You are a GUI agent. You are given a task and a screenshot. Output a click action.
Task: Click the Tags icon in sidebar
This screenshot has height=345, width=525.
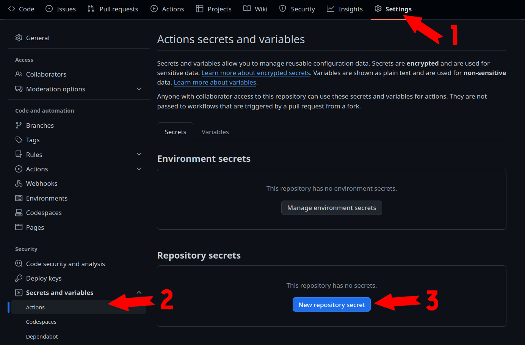(x=19, y=140)
